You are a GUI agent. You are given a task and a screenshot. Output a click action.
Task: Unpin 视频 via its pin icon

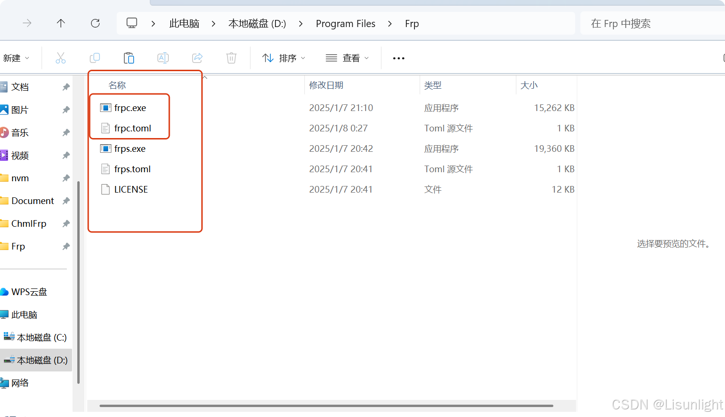pos(66,155)
